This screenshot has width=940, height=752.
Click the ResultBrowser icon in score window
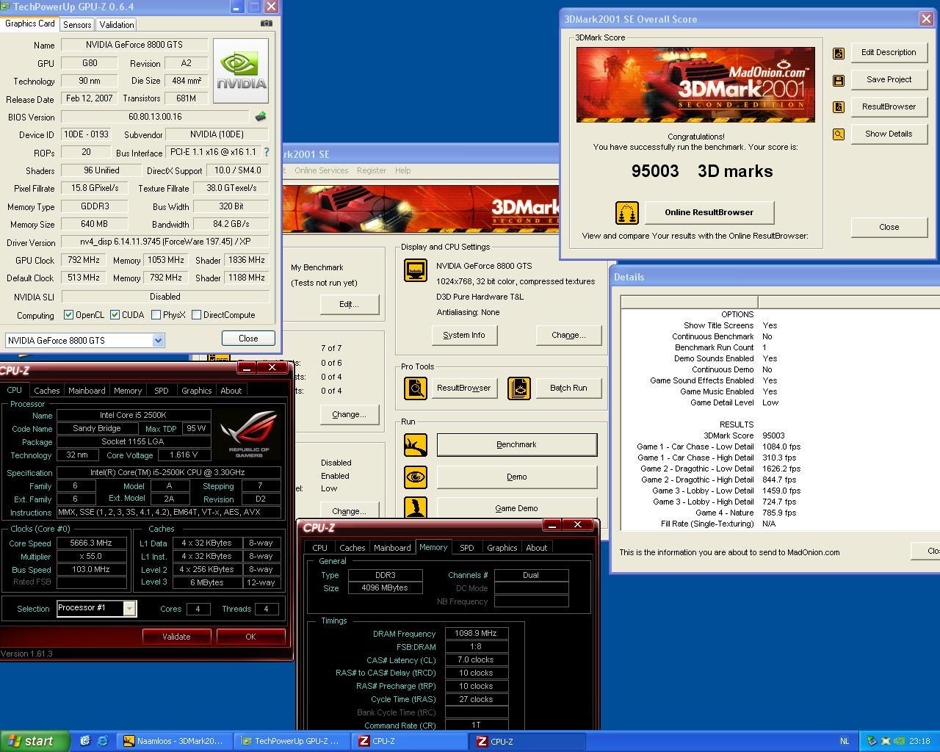(x=838, y=107)
